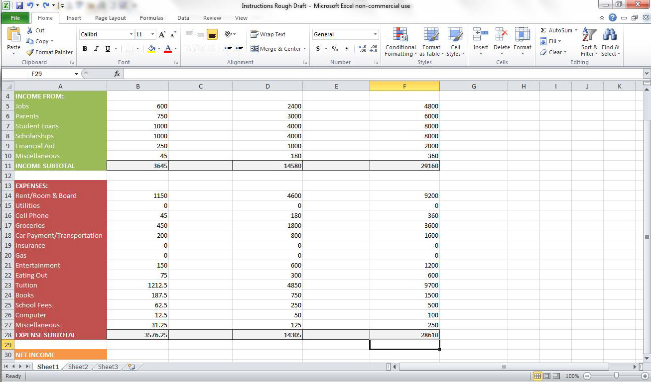Click the Decrease Decimal icon
Screen dimensions: 651x382
click(x=374, y=49)
